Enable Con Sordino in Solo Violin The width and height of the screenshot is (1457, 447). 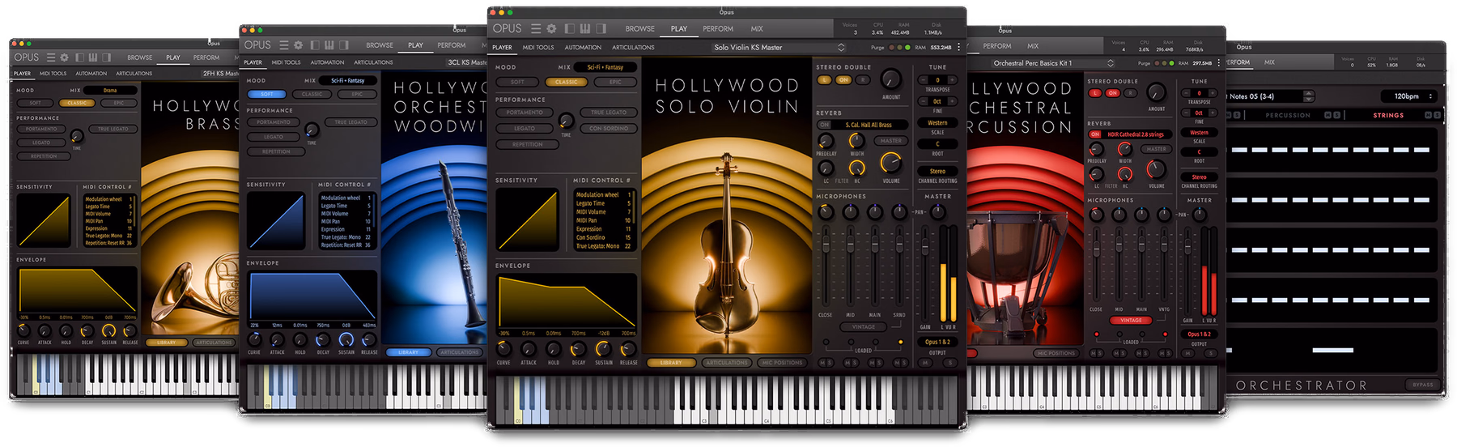click(609, 128)
